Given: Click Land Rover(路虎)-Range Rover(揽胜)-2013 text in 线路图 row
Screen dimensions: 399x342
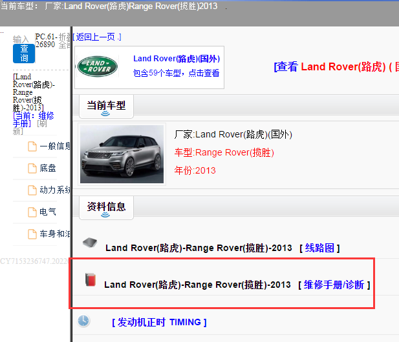Looking at the screenshot, I should 199,248.
